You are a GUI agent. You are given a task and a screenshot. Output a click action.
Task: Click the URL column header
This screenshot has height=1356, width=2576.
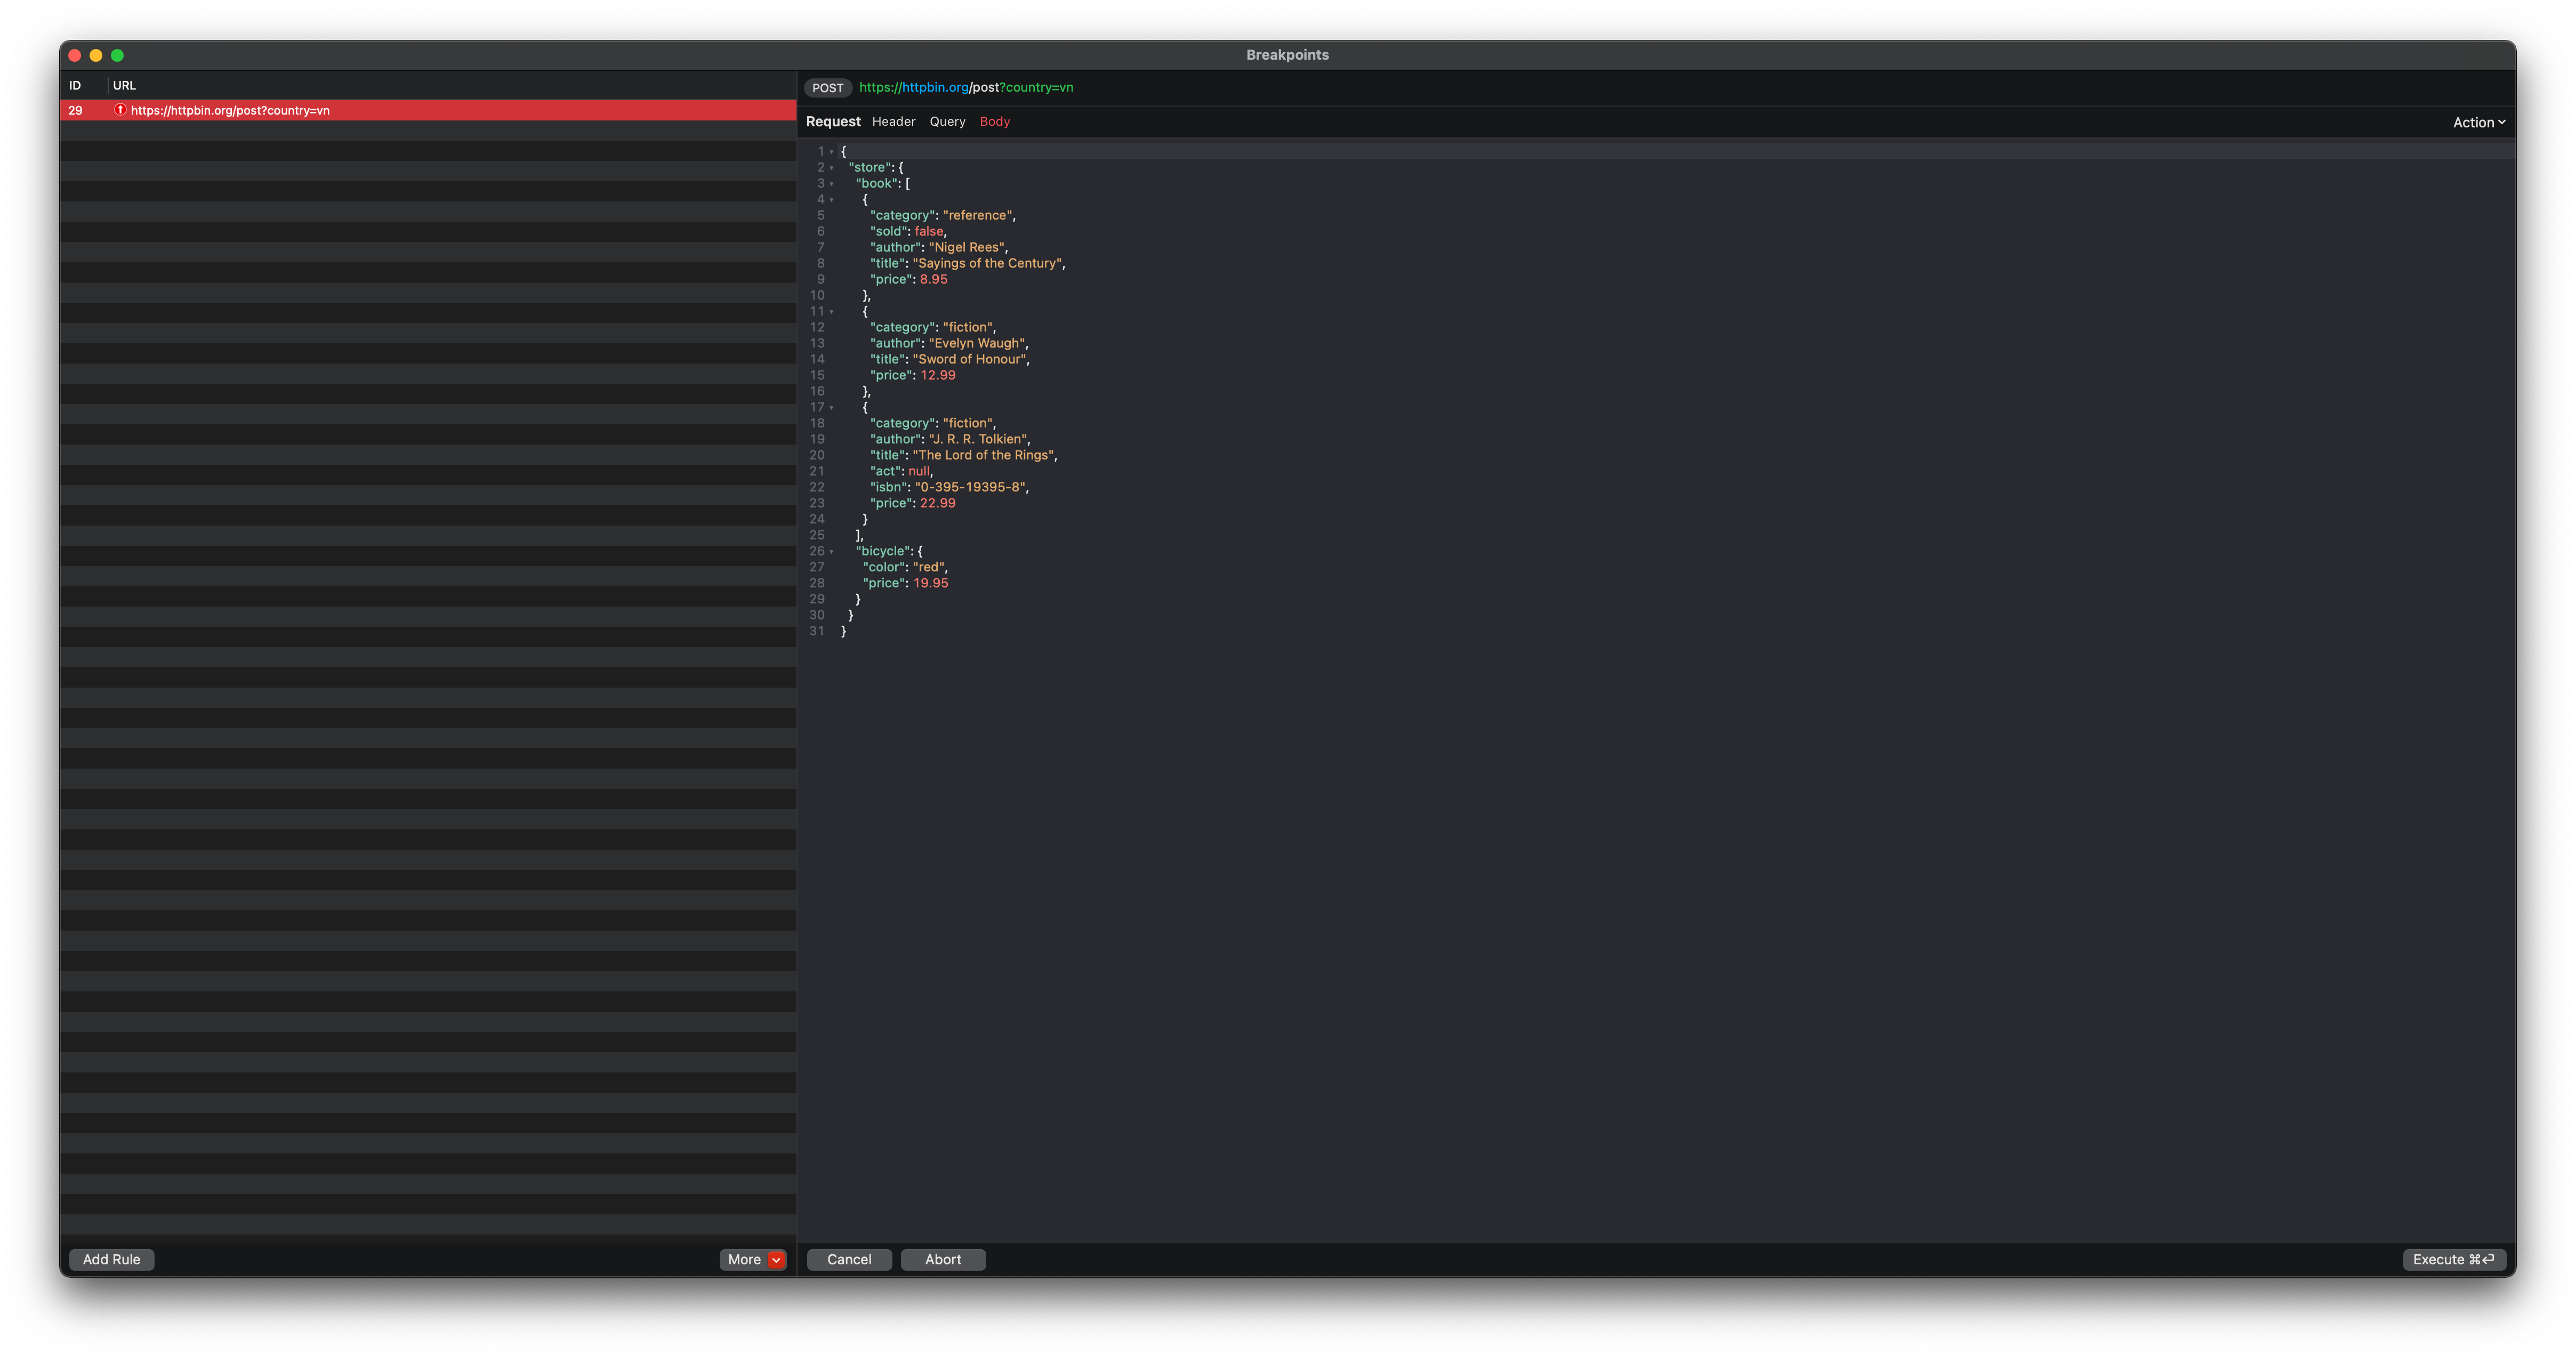point(124,85)
